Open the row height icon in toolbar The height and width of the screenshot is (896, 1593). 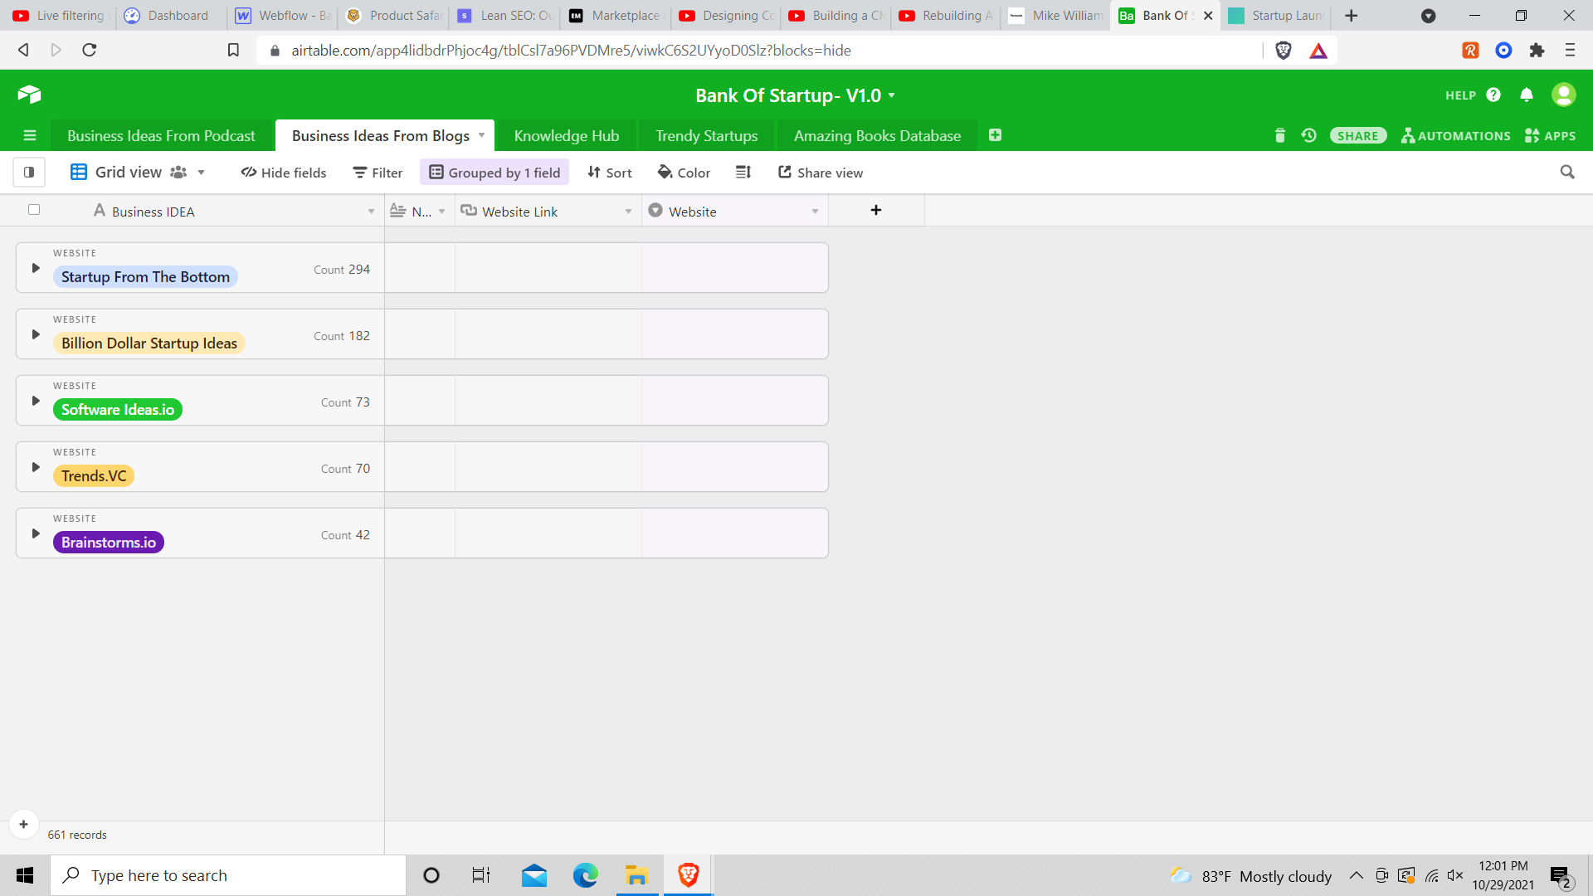(x=743, y=173)
